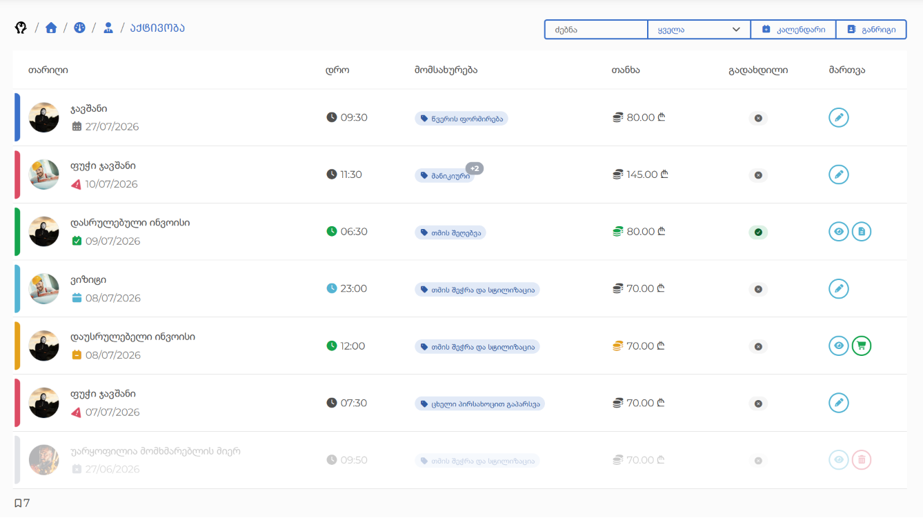This screenshot has height=518, width=923.
Task: Click the home icon in breadcrumb
Action: click(x=51, y=28)
